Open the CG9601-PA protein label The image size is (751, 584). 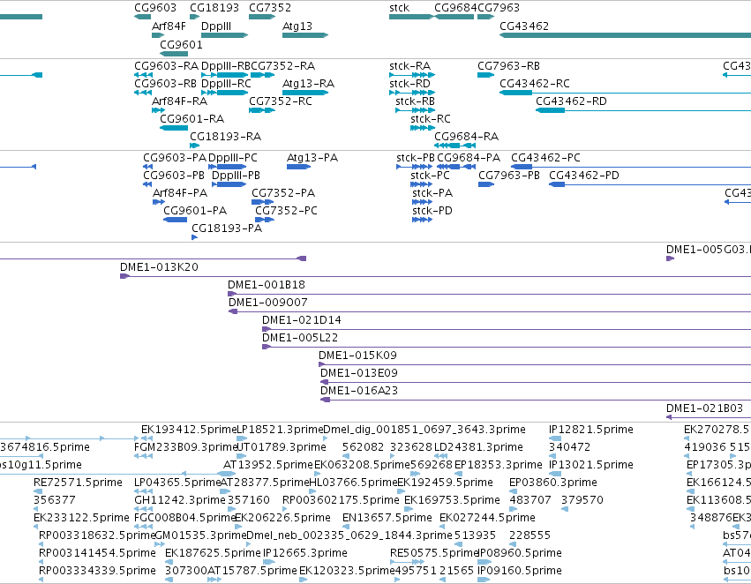[195, 211]
